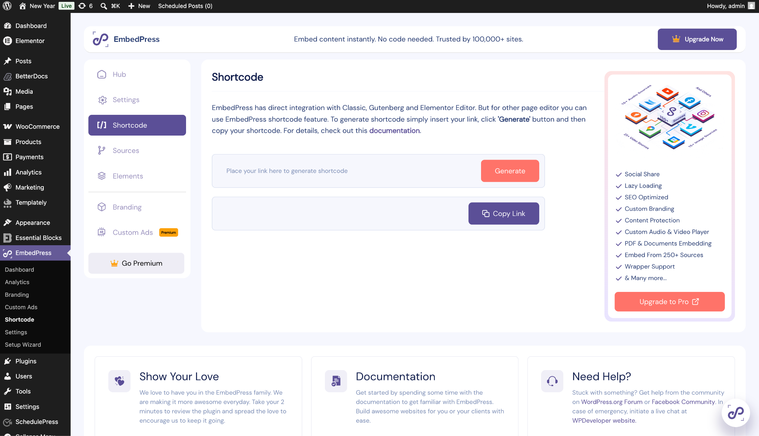The width and height of the screenshot is (759, 436).
Task: Open the Branding submenu item
Action: click(x=17, y=295)
